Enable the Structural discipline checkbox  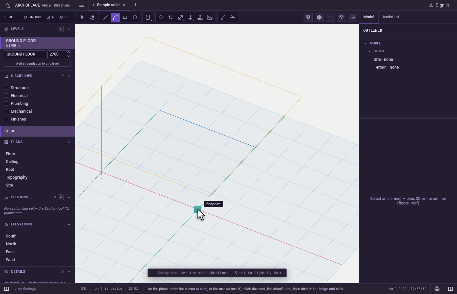point(6,88)
